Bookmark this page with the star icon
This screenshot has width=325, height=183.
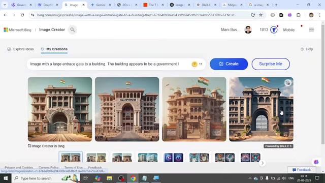[261, 15]
